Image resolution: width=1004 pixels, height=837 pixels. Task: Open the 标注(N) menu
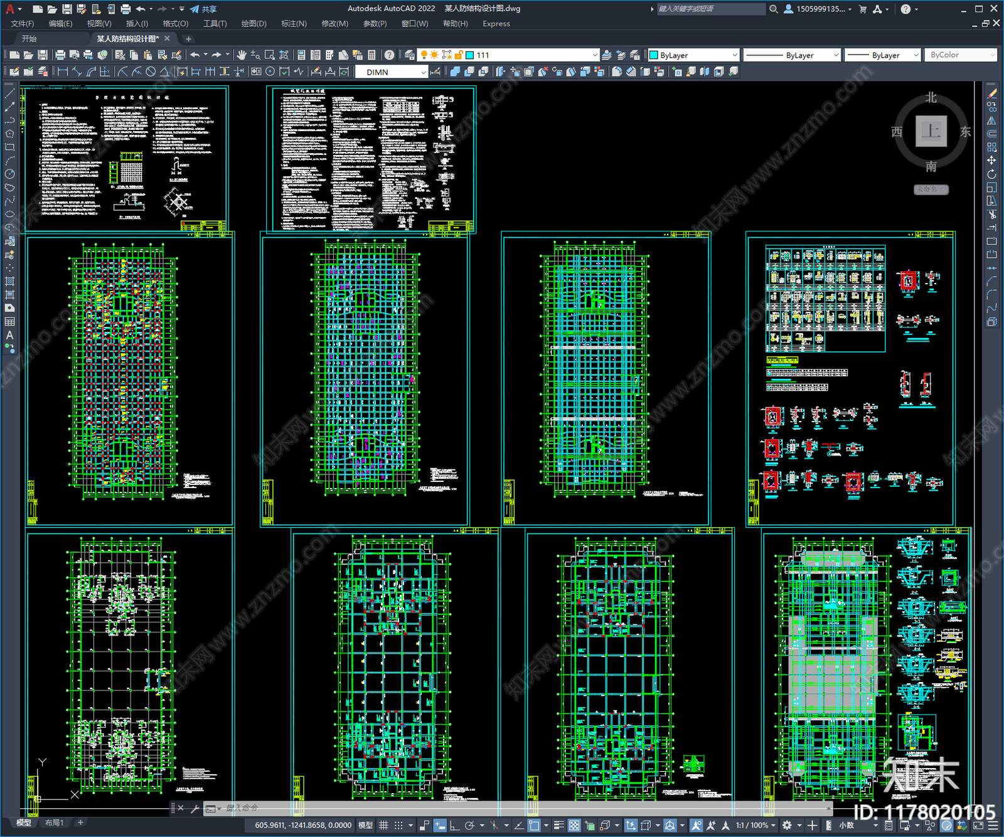tap(294, 24)
